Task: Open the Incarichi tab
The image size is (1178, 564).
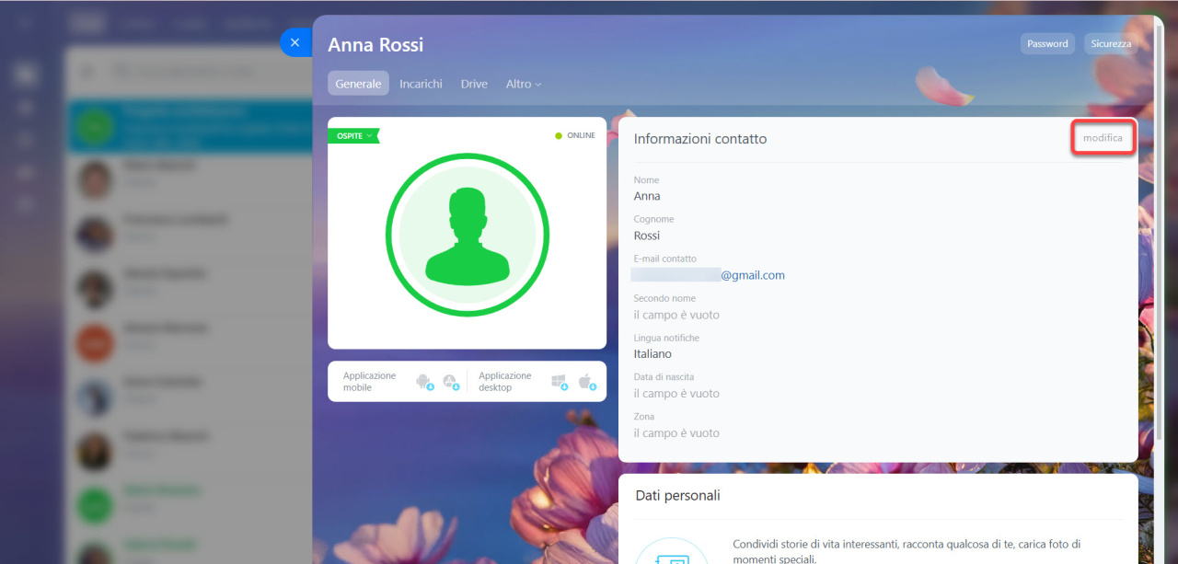Action: pyautogui.click(x=421, y=84)
